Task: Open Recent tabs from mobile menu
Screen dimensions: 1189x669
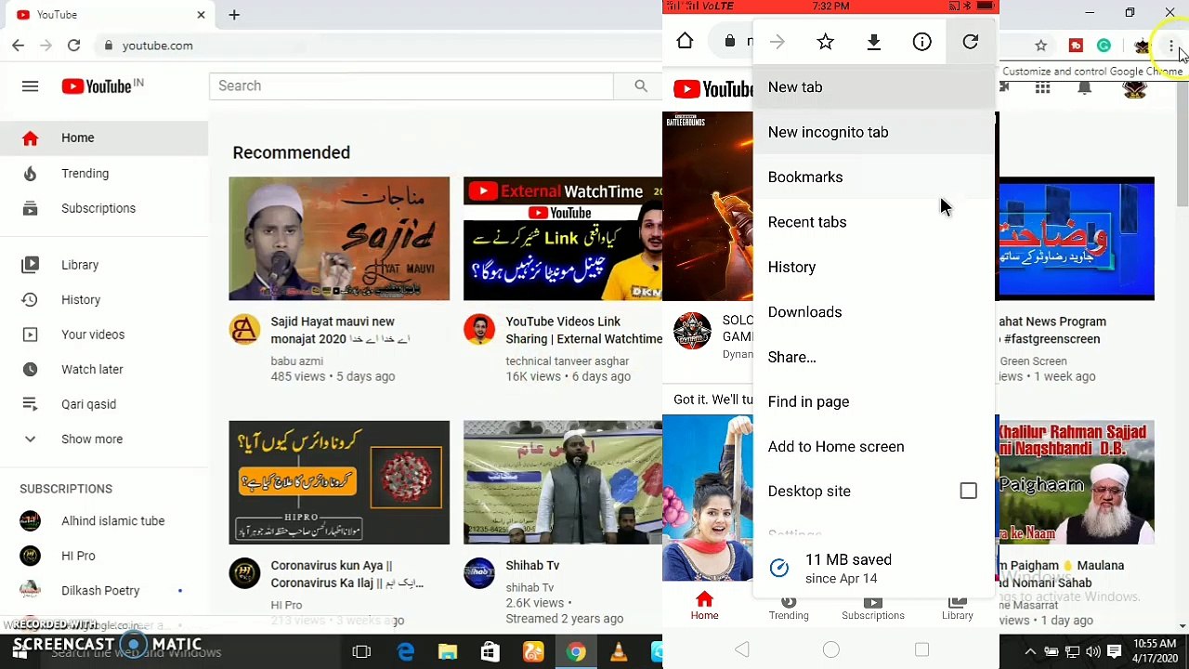Action: [x=873, y=222]
